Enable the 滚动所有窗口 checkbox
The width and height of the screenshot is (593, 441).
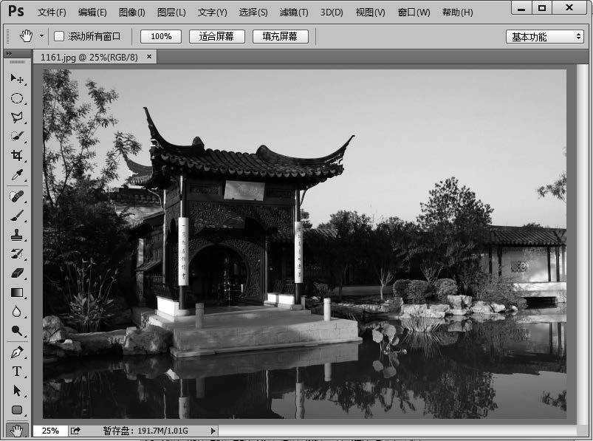[x=60, y=36]
